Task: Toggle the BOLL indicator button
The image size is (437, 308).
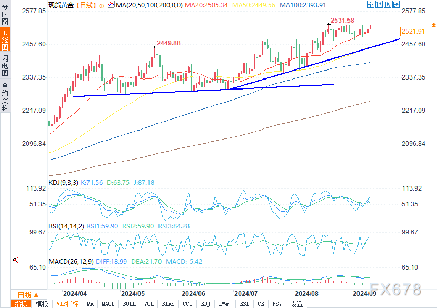Action: coord(128,304)
